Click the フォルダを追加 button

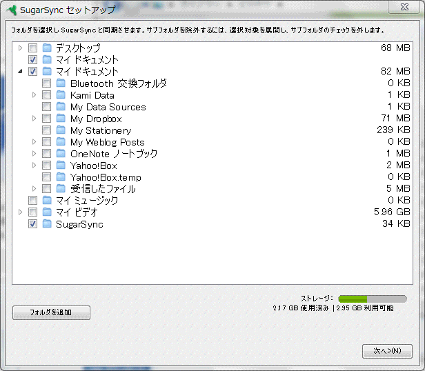tap(51, 313)
